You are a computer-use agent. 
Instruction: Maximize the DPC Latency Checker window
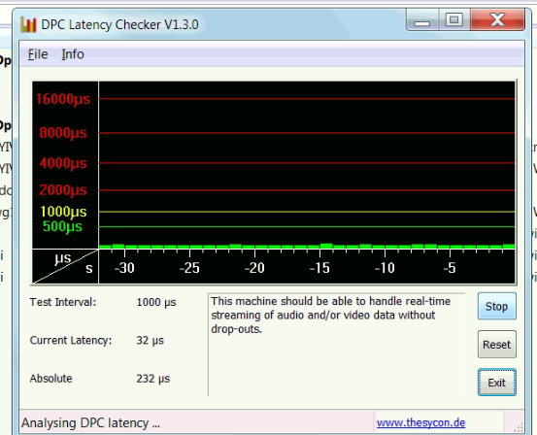point(454,20)
